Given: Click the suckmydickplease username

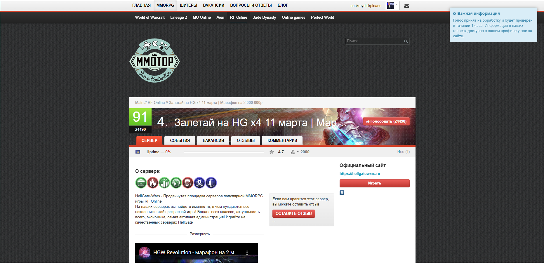Looking at the screenshot, I should pyautogui.click(x=366, y=6).
